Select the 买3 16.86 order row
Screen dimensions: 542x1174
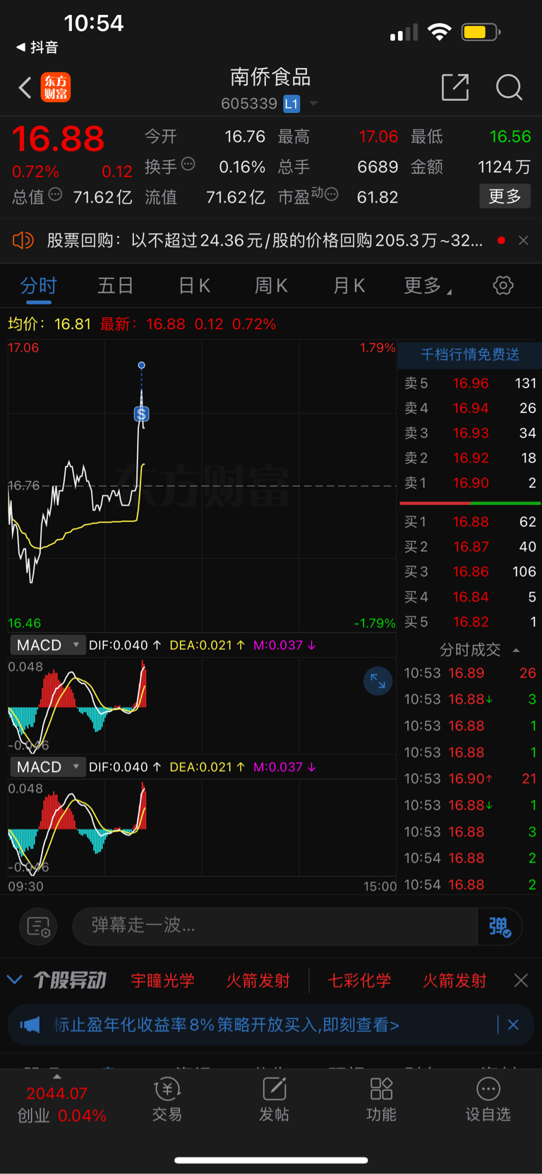click(470, 571)
